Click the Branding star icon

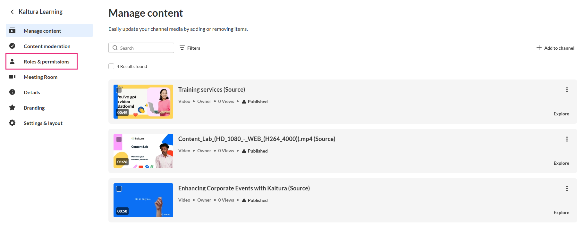coord(12,107)
